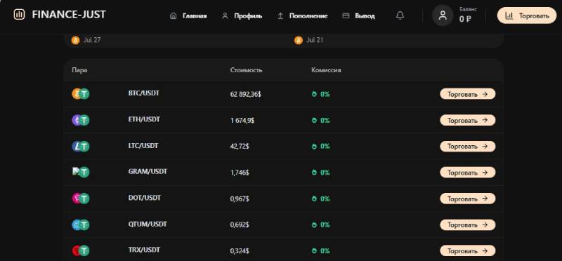
Task: Click the commission icon in LTC/USDT row
Action: click(x=314, y=147)
